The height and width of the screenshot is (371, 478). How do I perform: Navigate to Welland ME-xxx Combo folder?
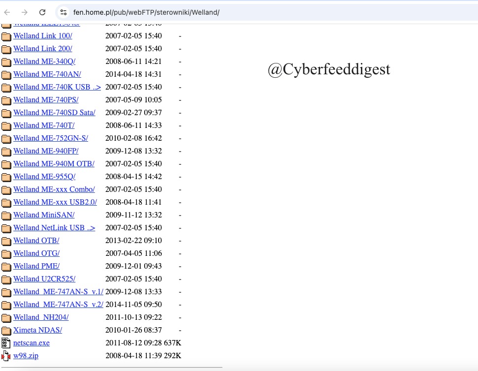54,189
